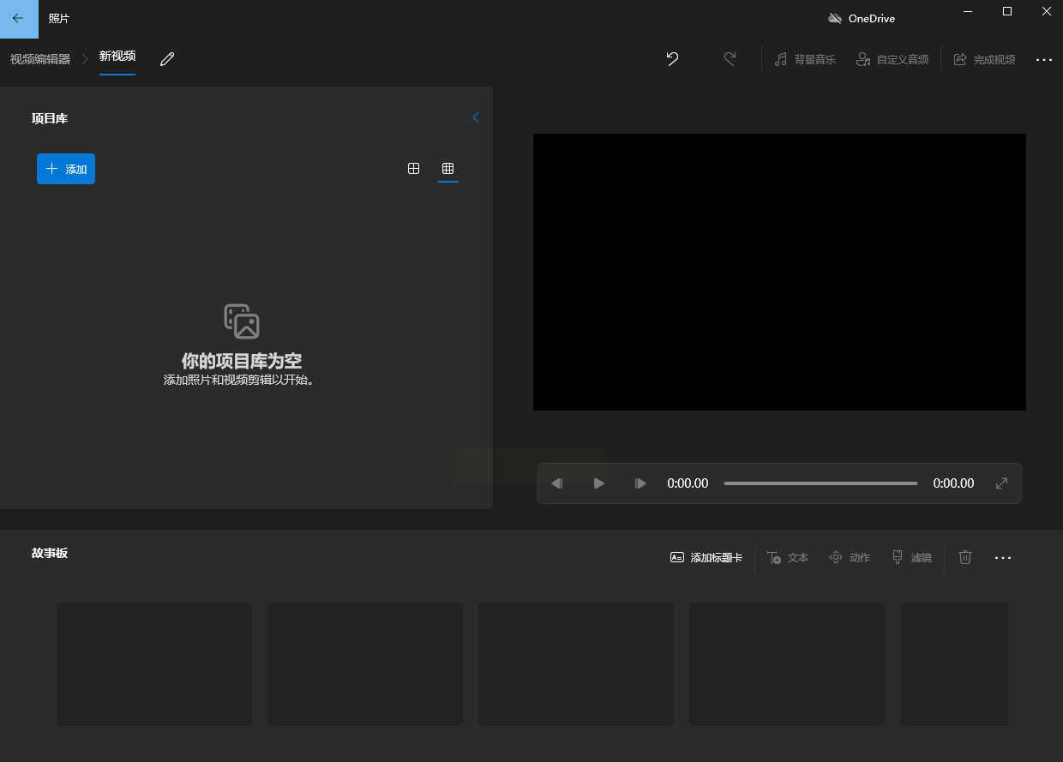Click the blue 添加 button
1063x762 pixels.
pos(66,169)
